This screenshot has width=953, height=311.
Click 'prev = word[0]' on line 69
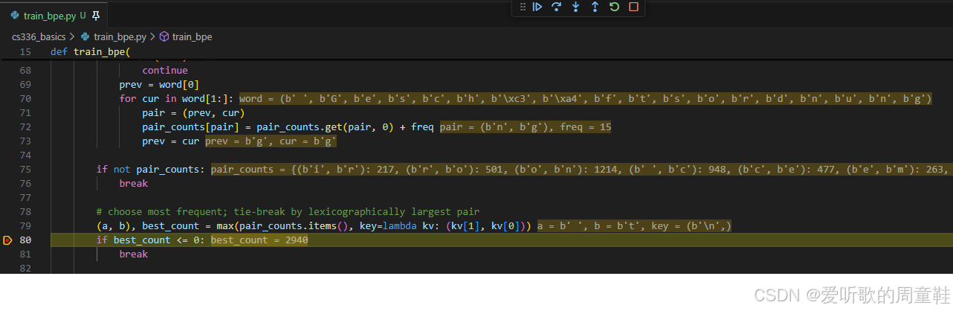pyautogui.click(x=159, y=85)
